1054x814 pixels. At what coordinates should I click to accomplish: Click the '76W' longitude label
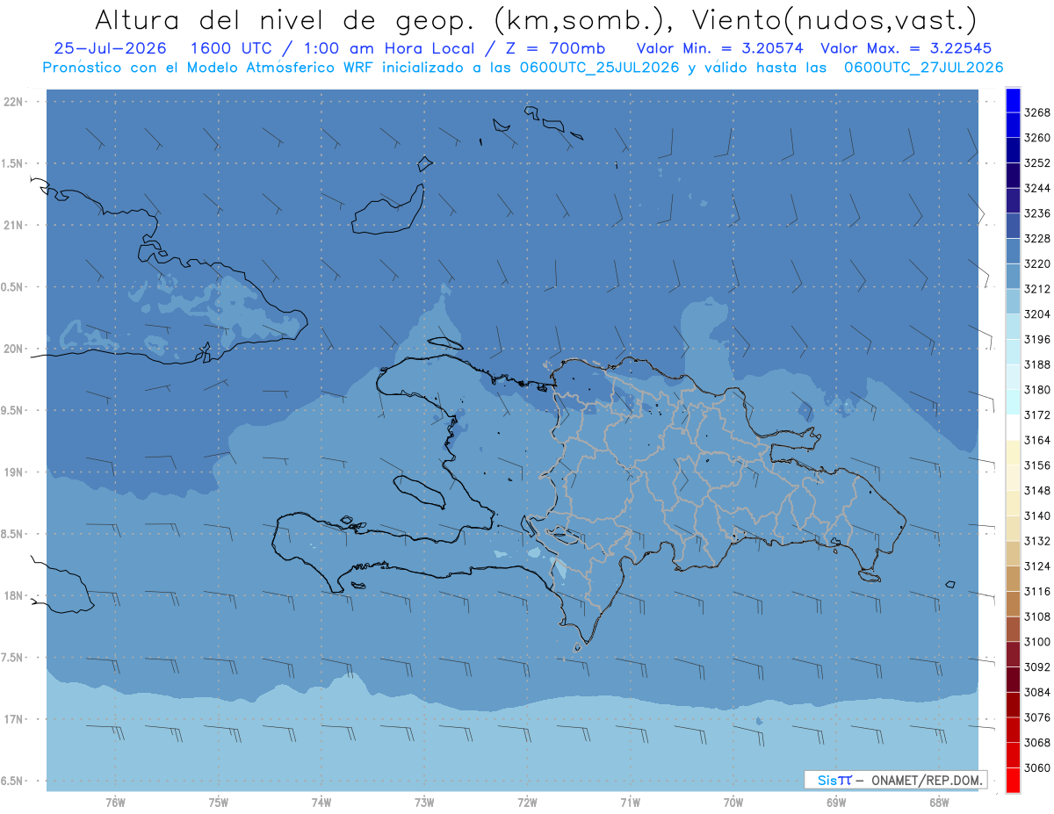115,803
